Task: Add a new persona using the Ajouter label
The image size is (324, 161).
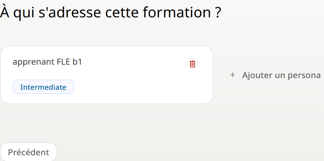Action: pyautogui.click(x=281, y=75)
